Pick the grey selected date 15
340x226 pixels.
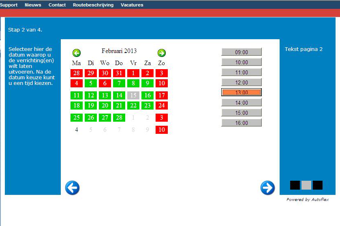pos(133,95)
